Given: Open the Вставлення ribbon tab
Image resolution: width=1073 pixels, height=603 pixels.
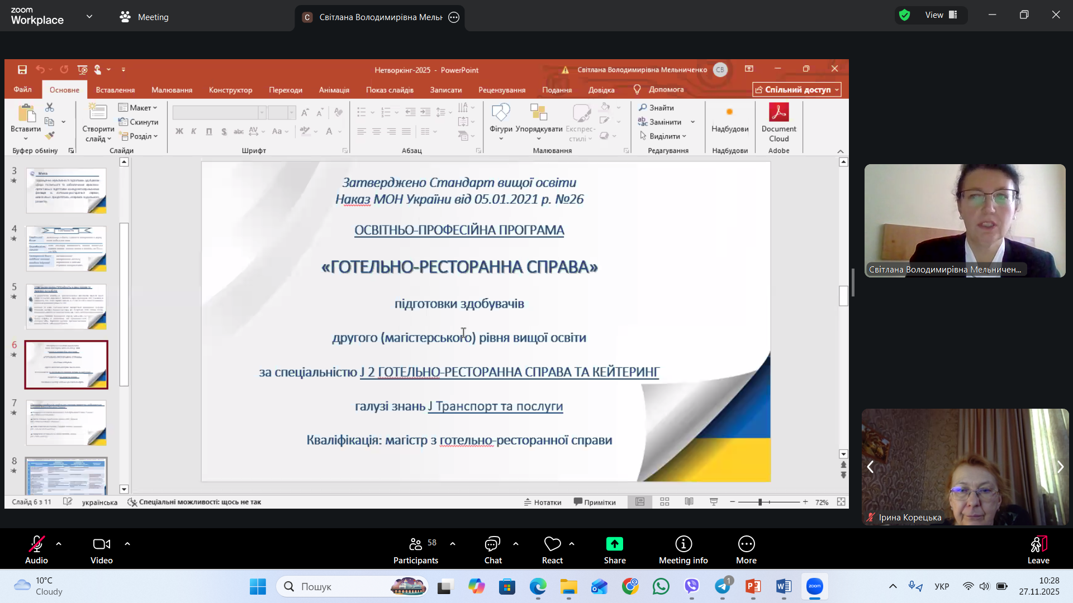Looking at the screenshot, I should 115,90.
